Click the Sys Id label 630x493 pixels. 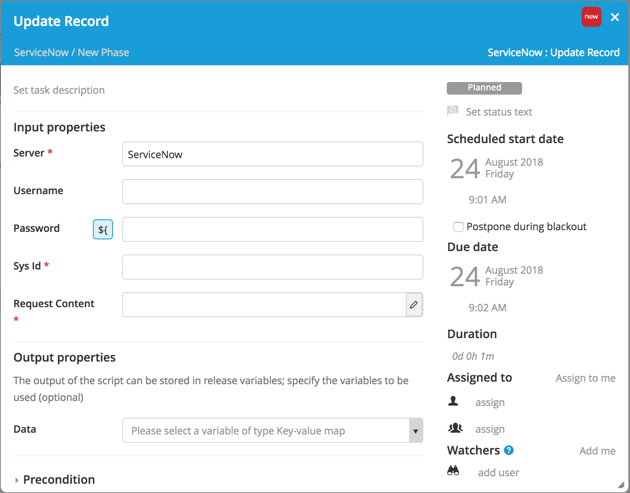(27, 266)
